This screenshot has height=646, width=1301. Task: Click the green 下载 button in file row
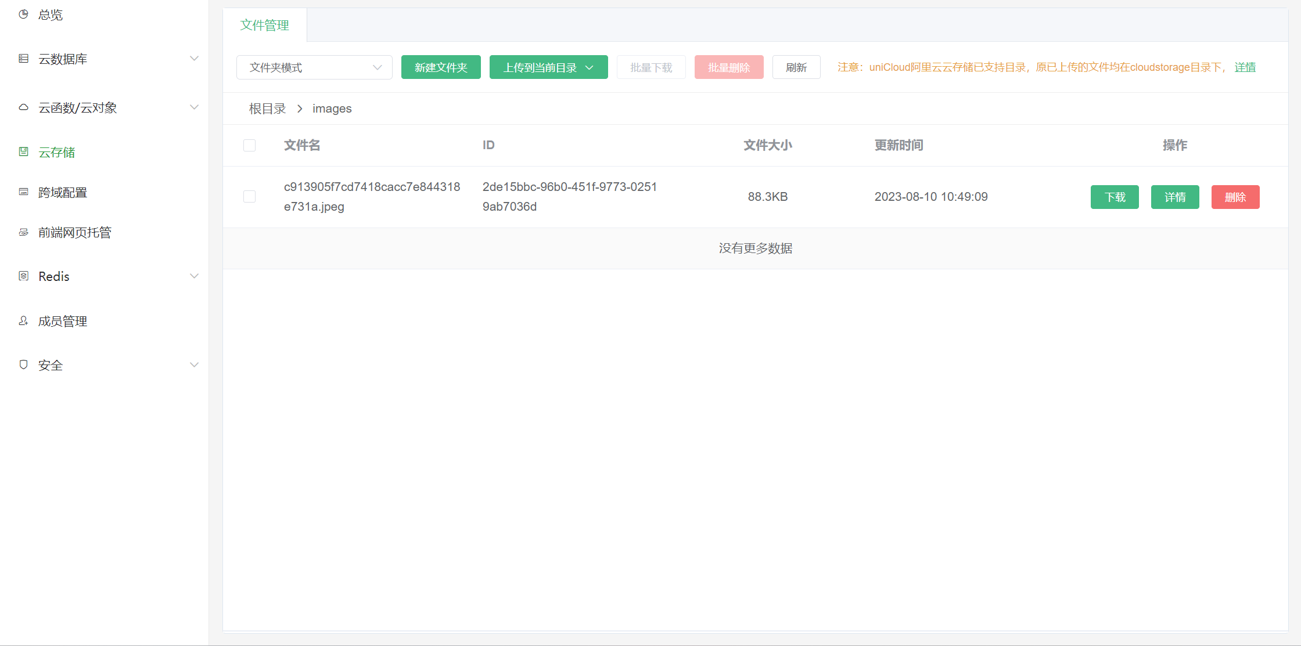(1115, 197)
